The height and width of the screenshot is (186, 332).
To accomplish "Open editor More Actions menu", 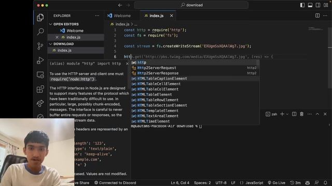I will coord(325,16).
